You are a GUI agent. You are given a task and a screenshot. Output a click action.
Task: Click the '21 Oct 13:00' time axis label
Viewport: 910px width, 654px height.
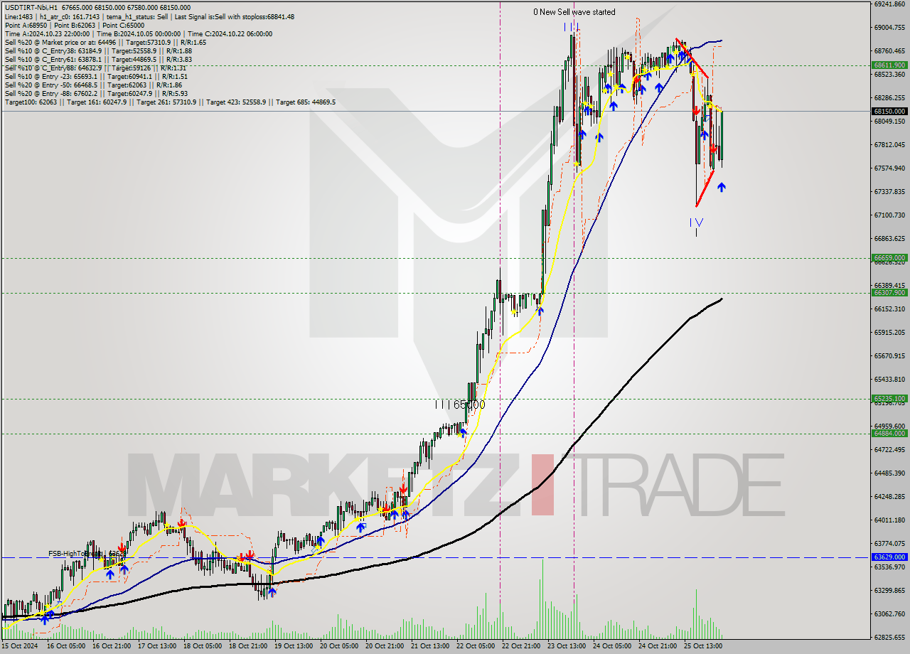(x=430, y=646)
